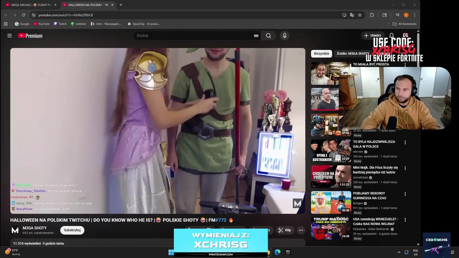Open the Google bookmark
Image resolution: width=459 pixels, height=258 pixels.
pyautogui.click(x=22, y=24)
